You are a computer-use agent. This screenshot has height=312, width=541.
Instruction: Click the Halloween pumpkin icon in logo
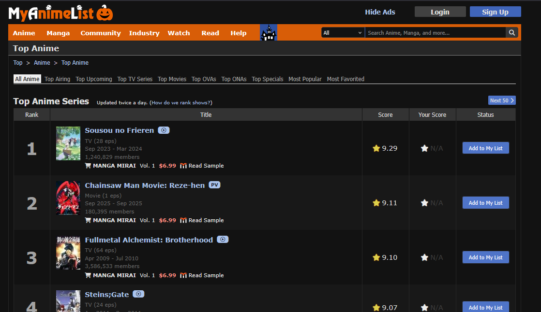point(105,13)
